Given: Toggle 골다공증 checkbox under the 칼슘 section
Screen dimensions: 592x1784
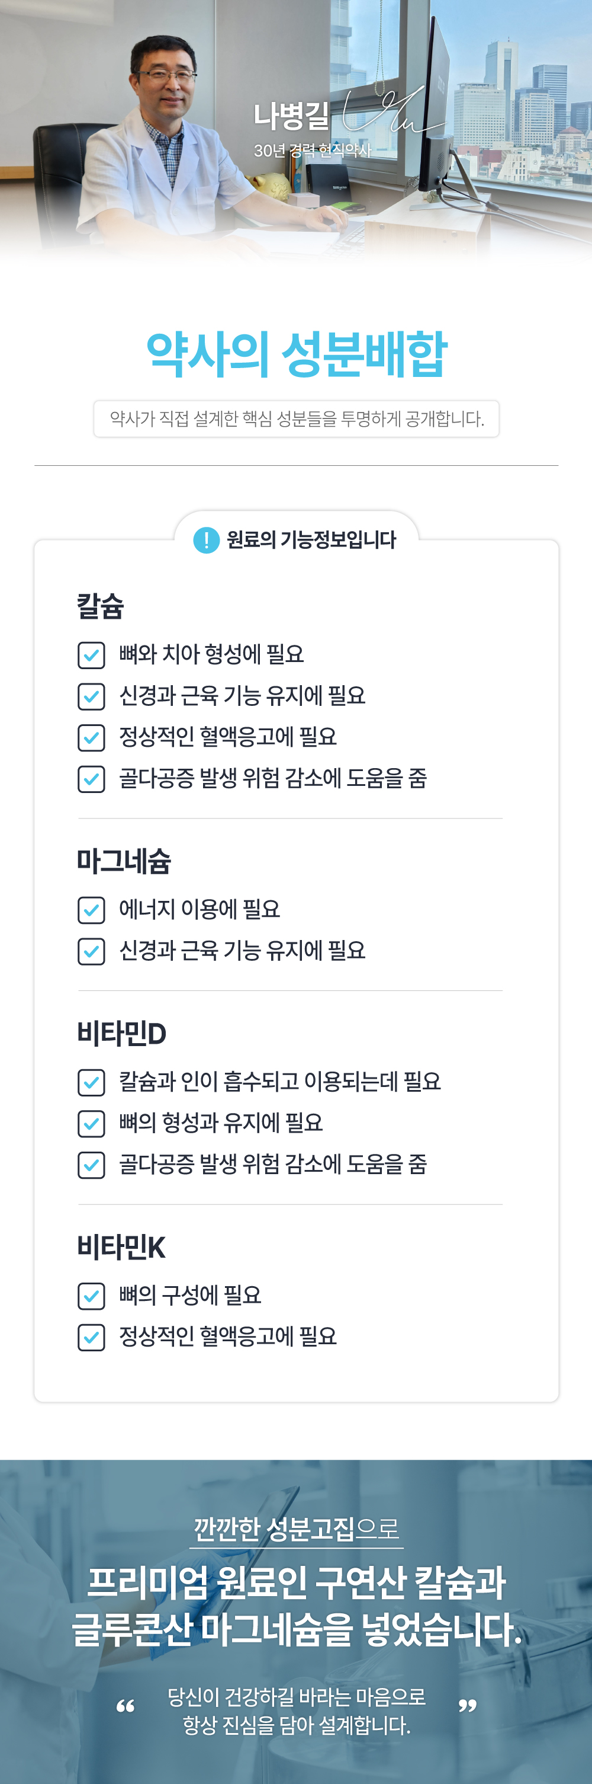Looking at the screenshot, I should [x=91, y=779].
